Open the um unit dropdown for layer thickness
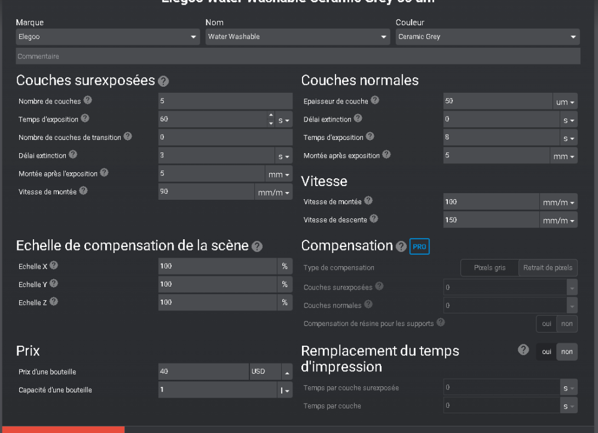This screenshot has width=598, height=433. click(x=565, y=102)
